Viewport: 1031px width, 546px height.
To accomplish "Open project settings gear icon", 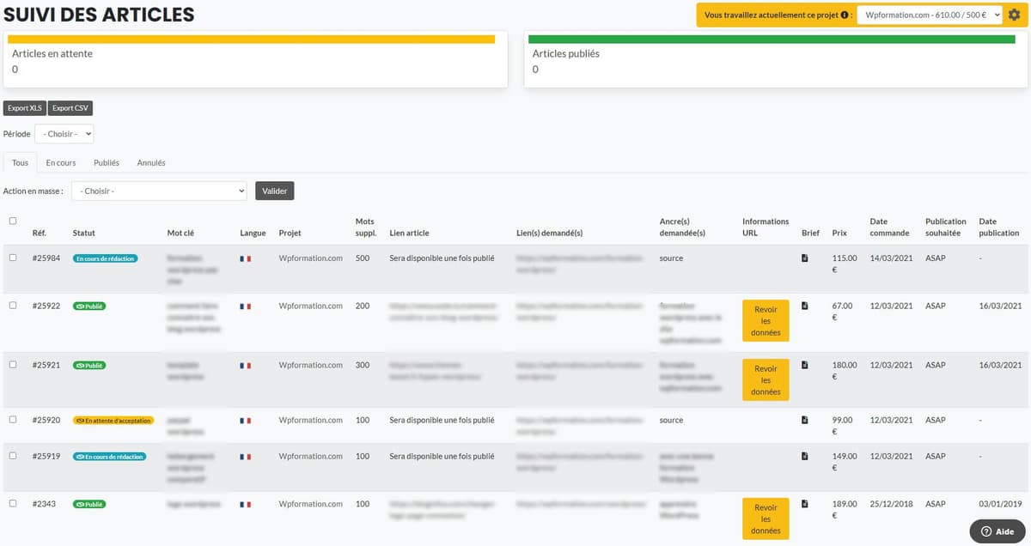I will pos(1014,15).
